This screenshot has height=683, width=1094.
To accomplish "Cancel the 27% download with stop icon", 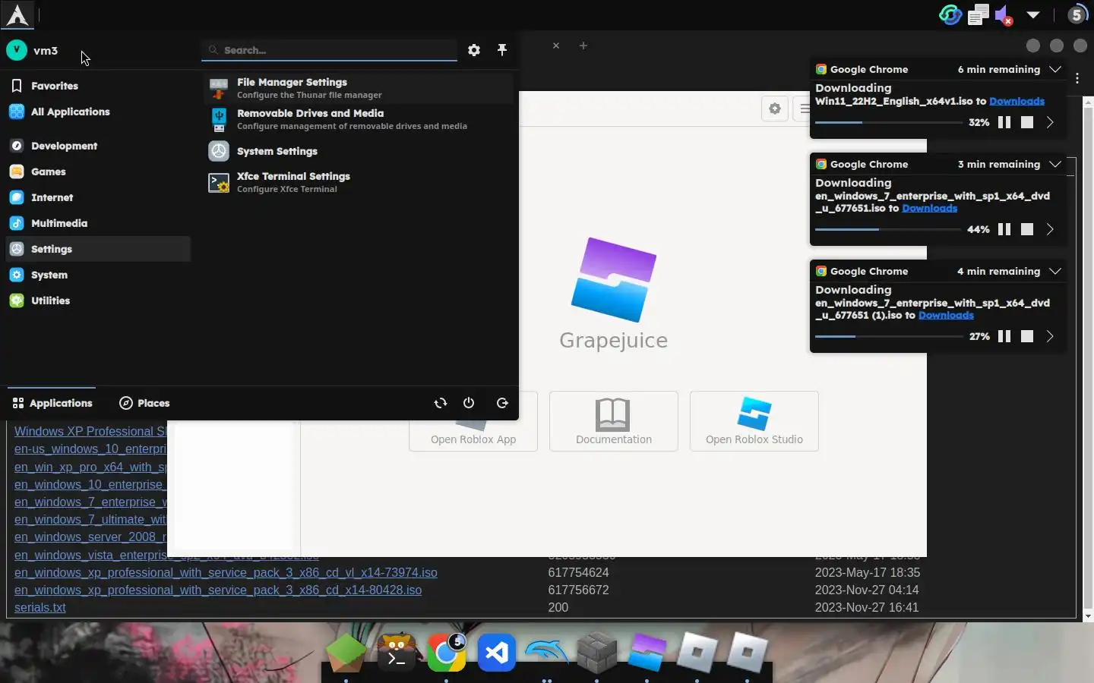I will pos(1027,336).
